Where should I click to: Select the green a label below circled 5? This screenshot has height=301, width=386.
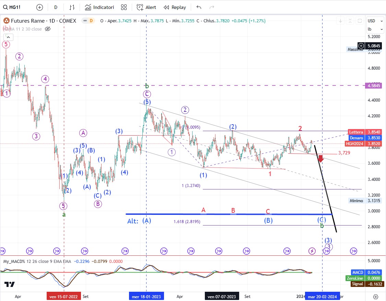pyautogui.click(x=64, y=215)
